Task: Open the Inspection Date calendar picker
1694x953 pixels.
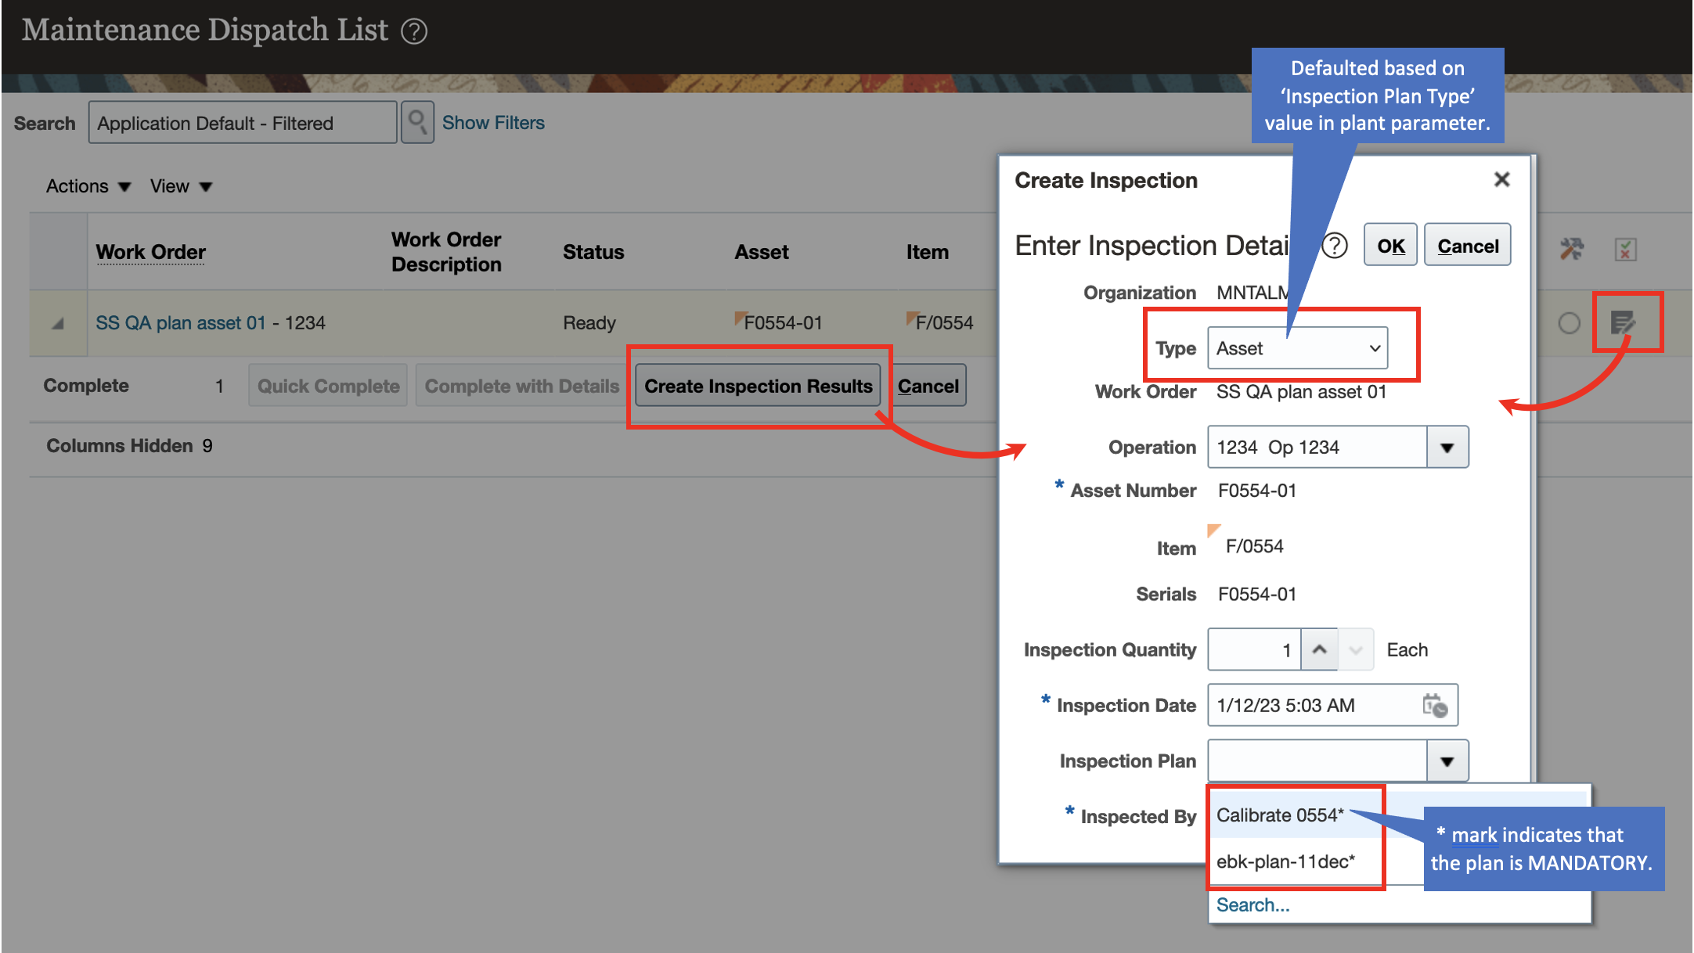Action: click(x=1434, y=706)
